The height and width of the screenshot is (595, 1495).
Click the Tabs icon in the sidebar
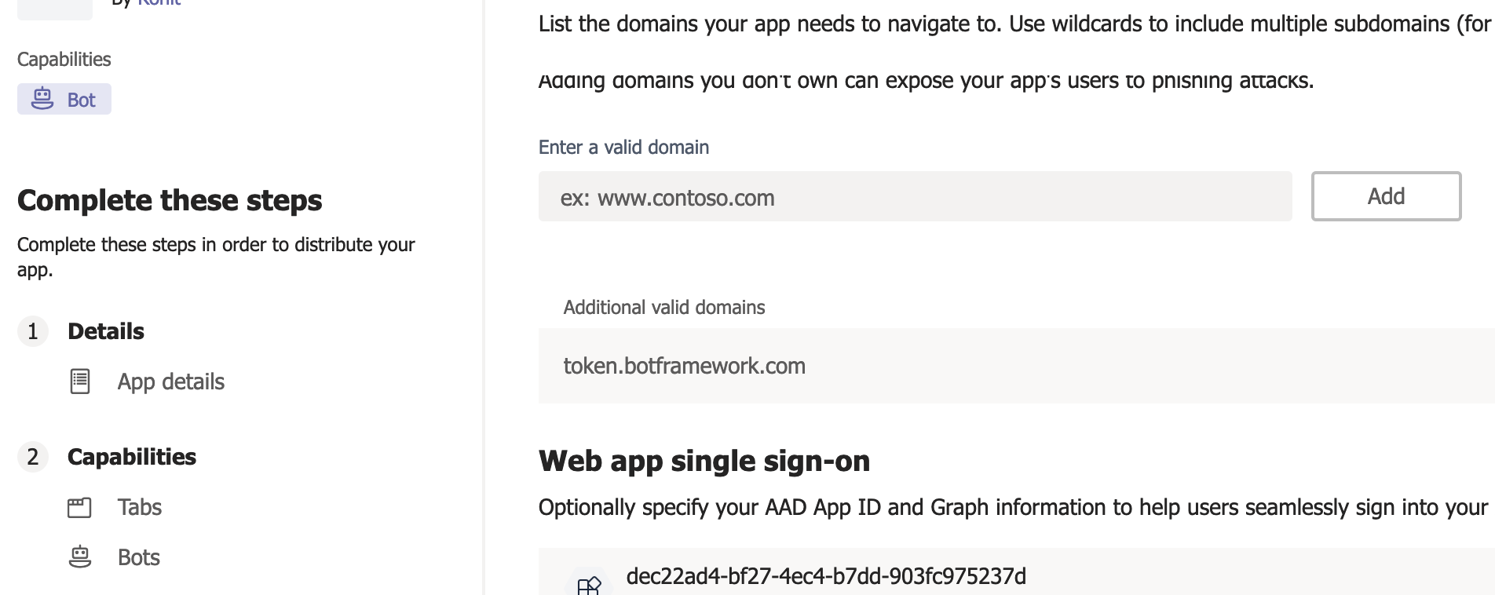[79, 507]
